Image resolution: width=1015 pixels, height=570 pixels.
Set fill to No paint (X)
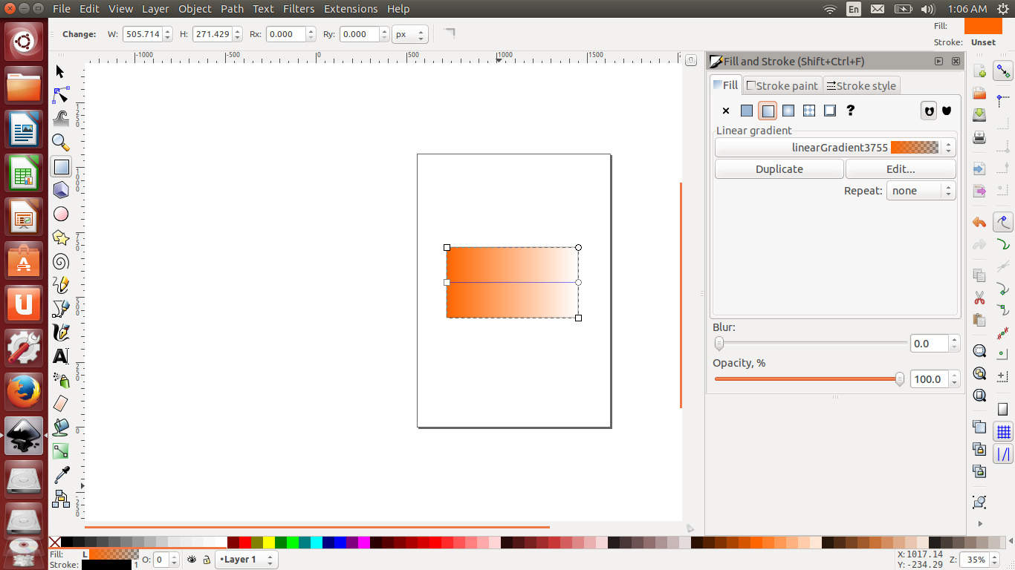click(x=726, y=111)
